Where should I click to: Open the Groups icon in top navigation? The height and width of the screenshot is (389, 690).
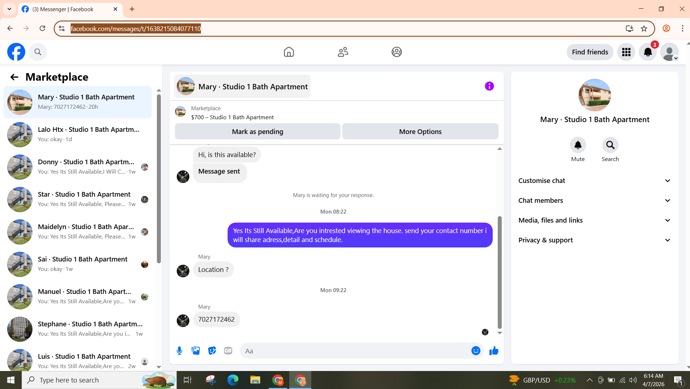[x=396, y=52]
